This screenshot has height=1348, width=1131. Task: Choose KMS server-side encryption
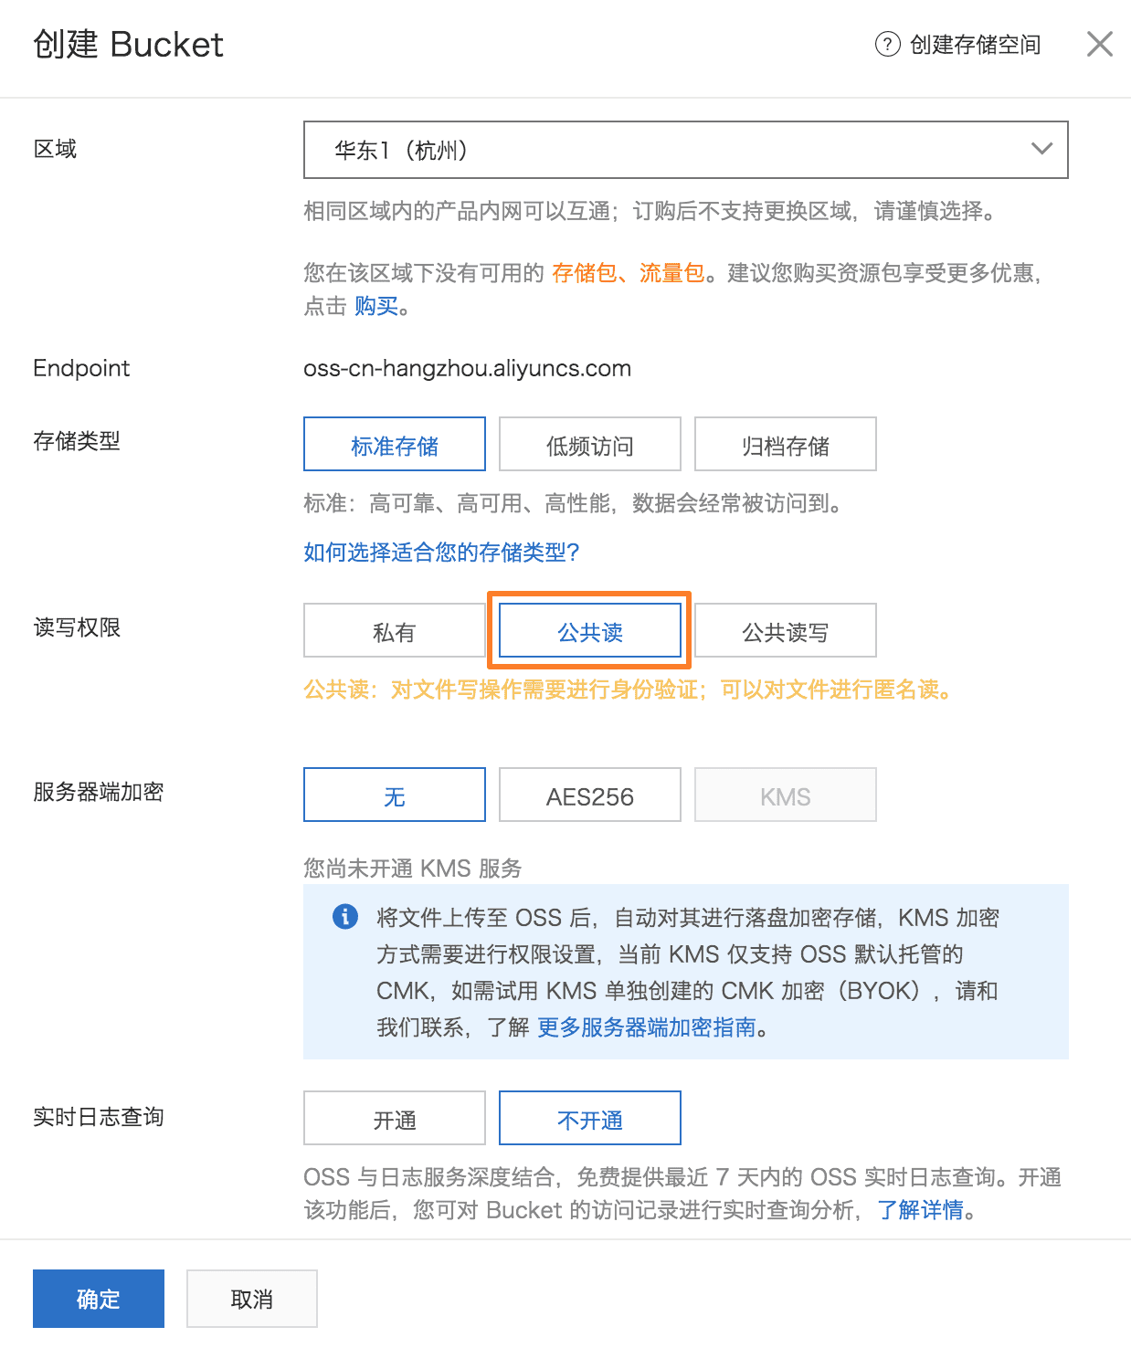click(x=786, y=796)
